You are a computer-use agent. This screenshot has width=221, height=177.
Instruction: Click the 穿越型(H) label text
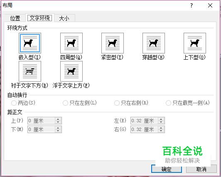153,57
